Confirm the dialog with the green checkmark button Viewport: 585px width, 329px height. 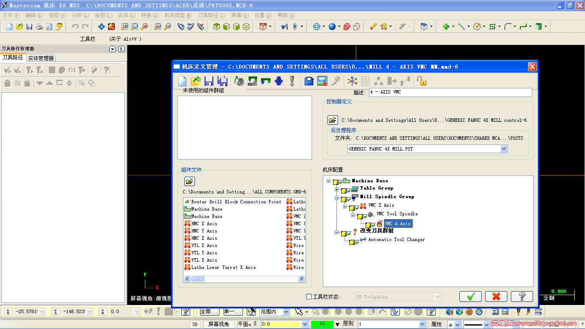tap(471, 296)
